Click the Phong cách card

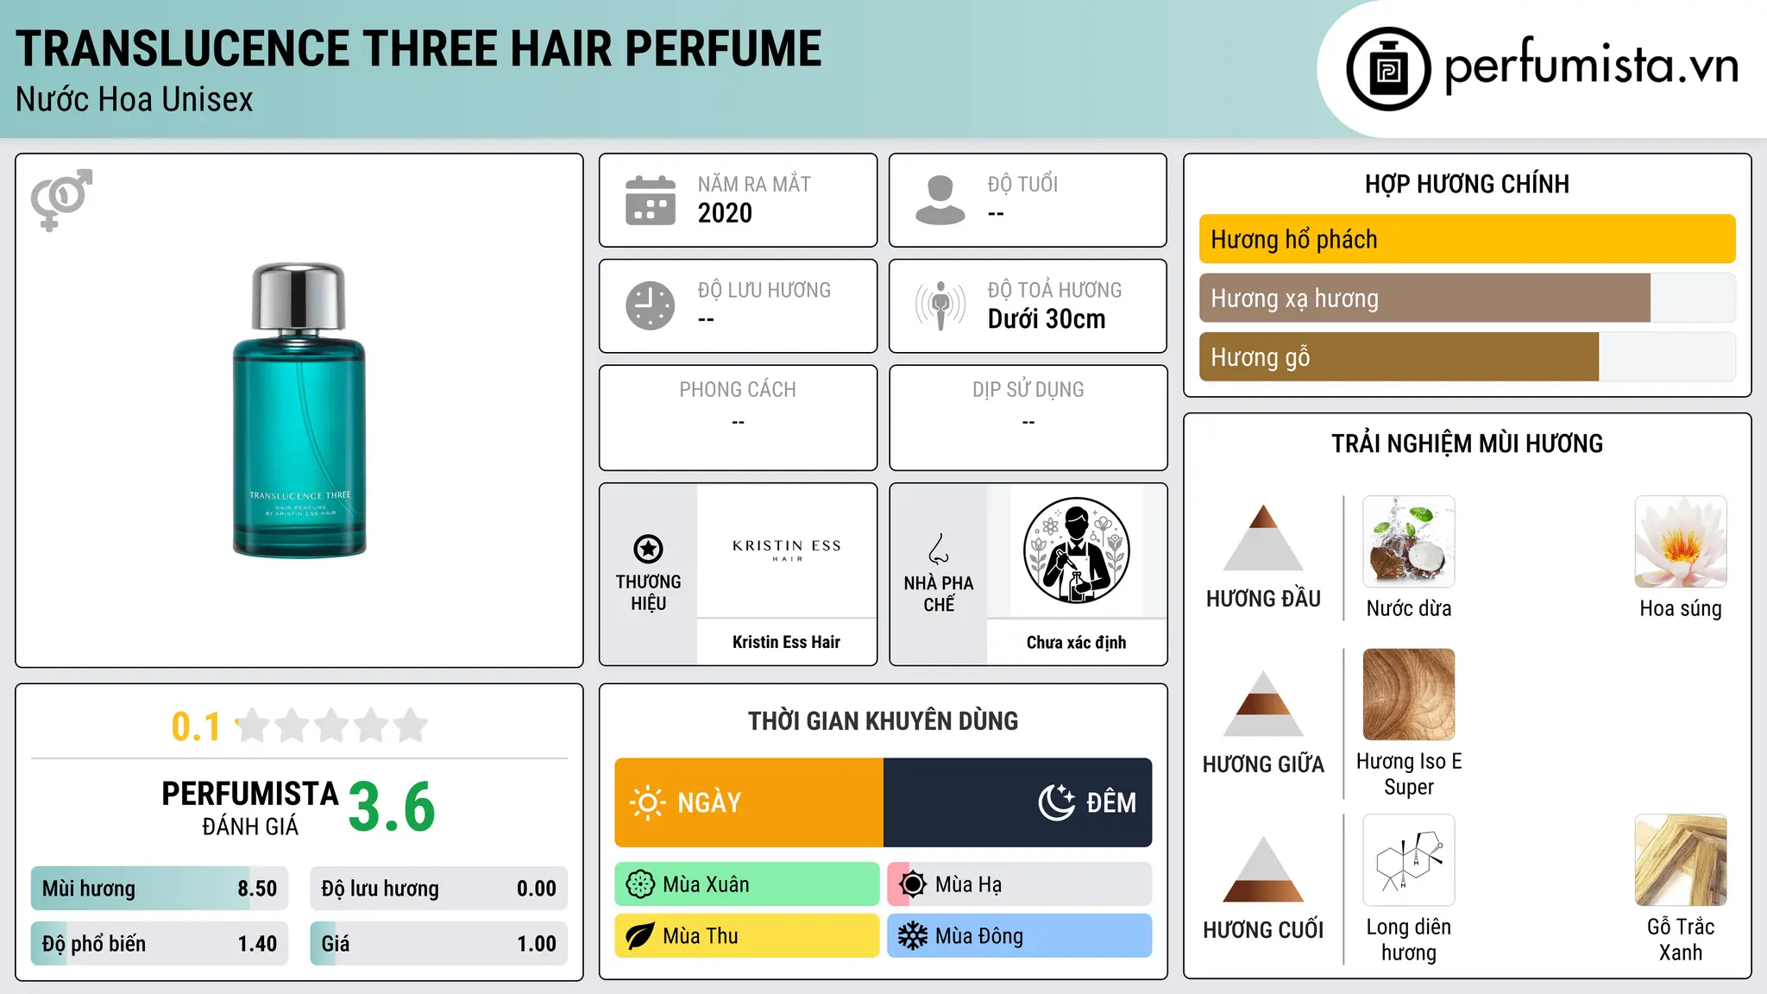click(x=739, y=418)
